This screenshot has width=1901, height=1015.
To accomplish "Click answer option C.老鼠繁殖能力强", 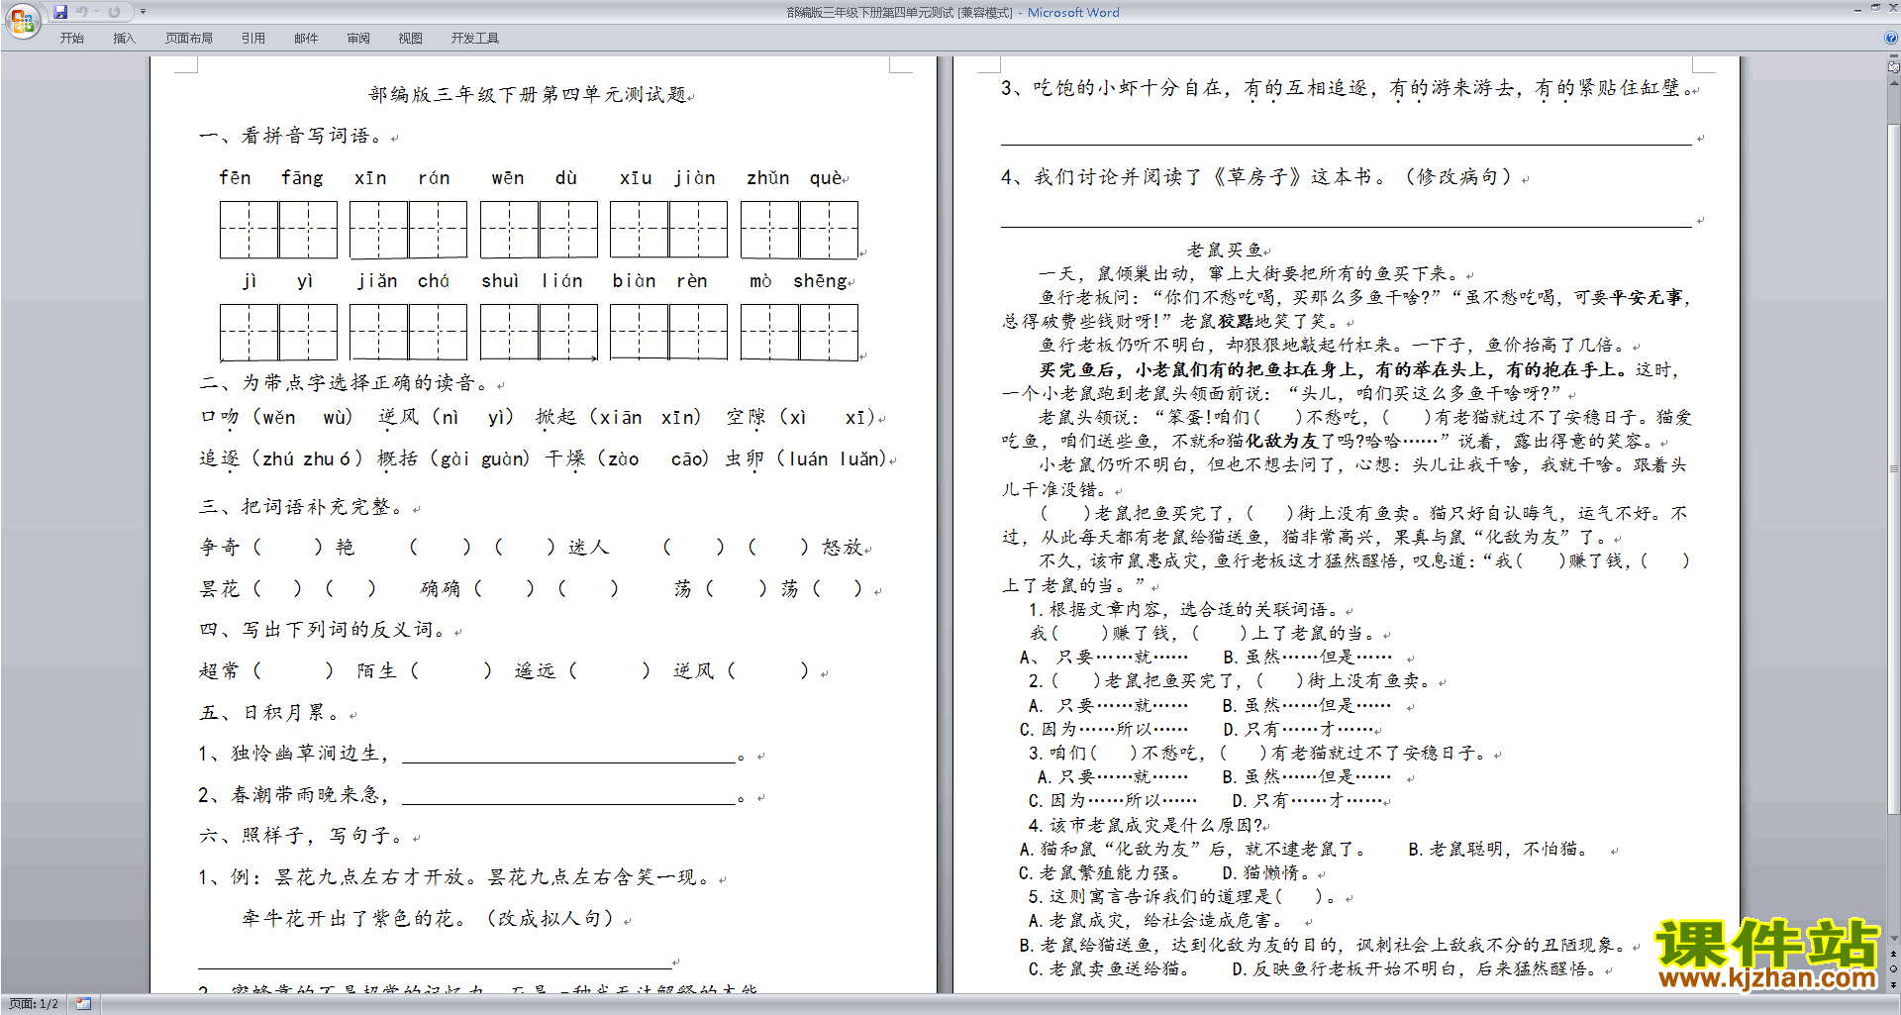I will [x=1100, y=873].
